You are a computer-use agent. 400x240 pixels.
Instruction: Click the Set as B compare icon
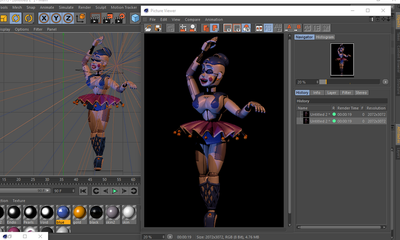click(x=297, y=28)
